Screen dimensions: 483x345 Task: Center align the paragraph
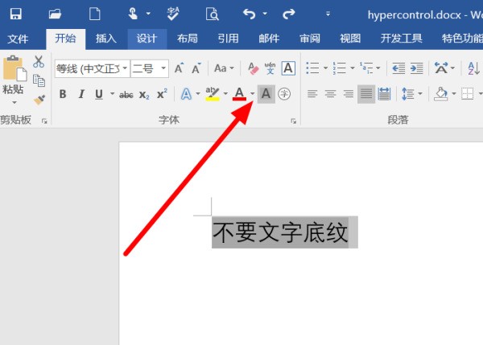pyautogui.click(x=330, y=94)
